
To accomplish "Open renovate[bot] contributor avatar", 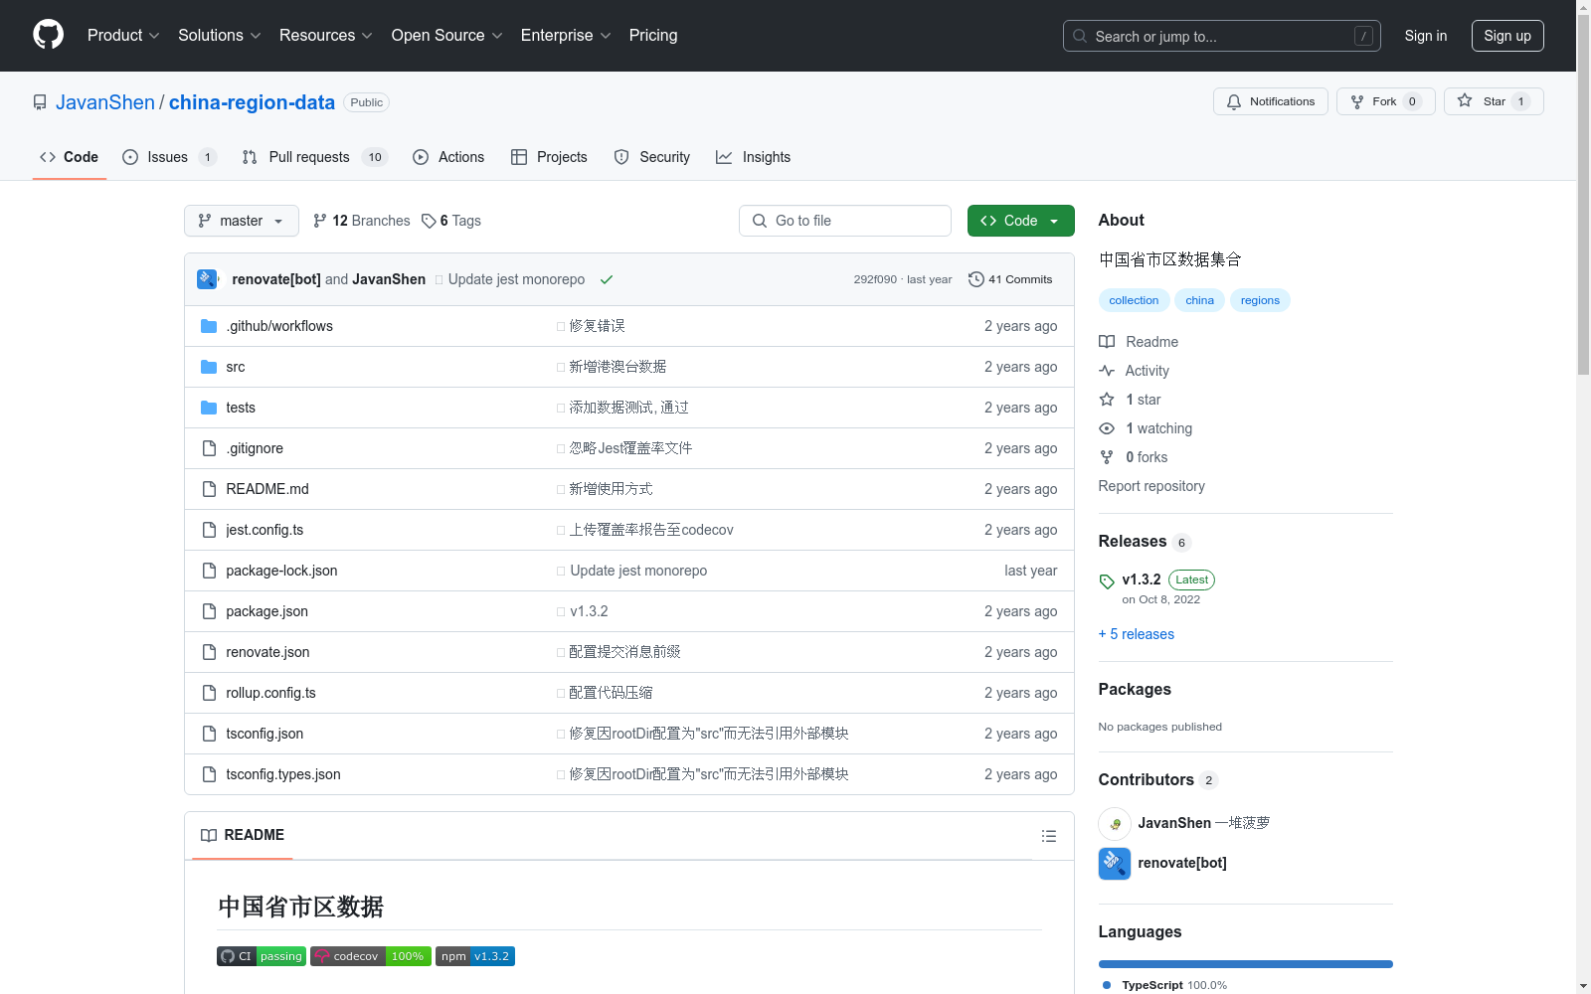I will pos(1115,863).
